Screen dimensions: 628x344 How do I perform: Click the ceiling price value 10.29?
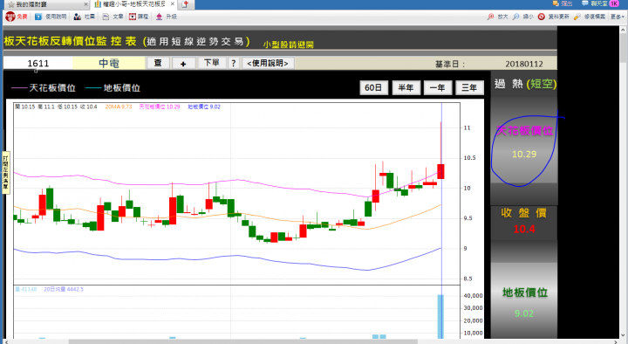(524, 155)
